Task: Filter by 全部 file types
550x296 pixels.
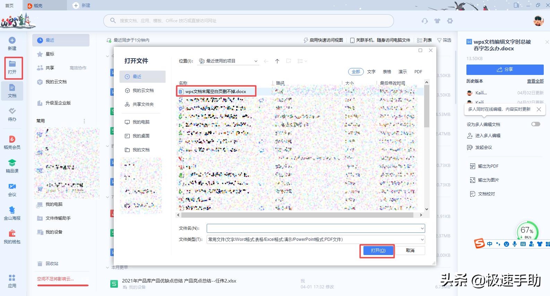Action: click(x=356, y=72)
